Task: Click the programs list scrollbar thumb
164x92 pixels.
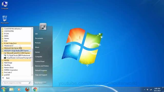Action: click(32, 57)
